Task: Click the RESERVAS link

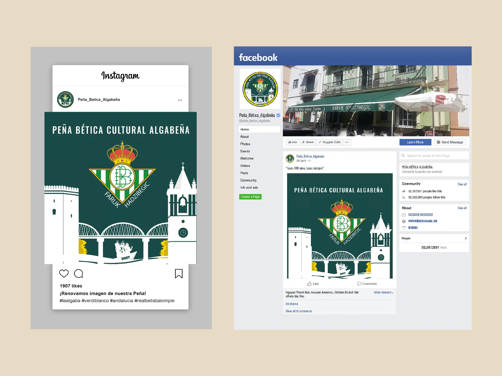Action: click(x=413, y=228)
